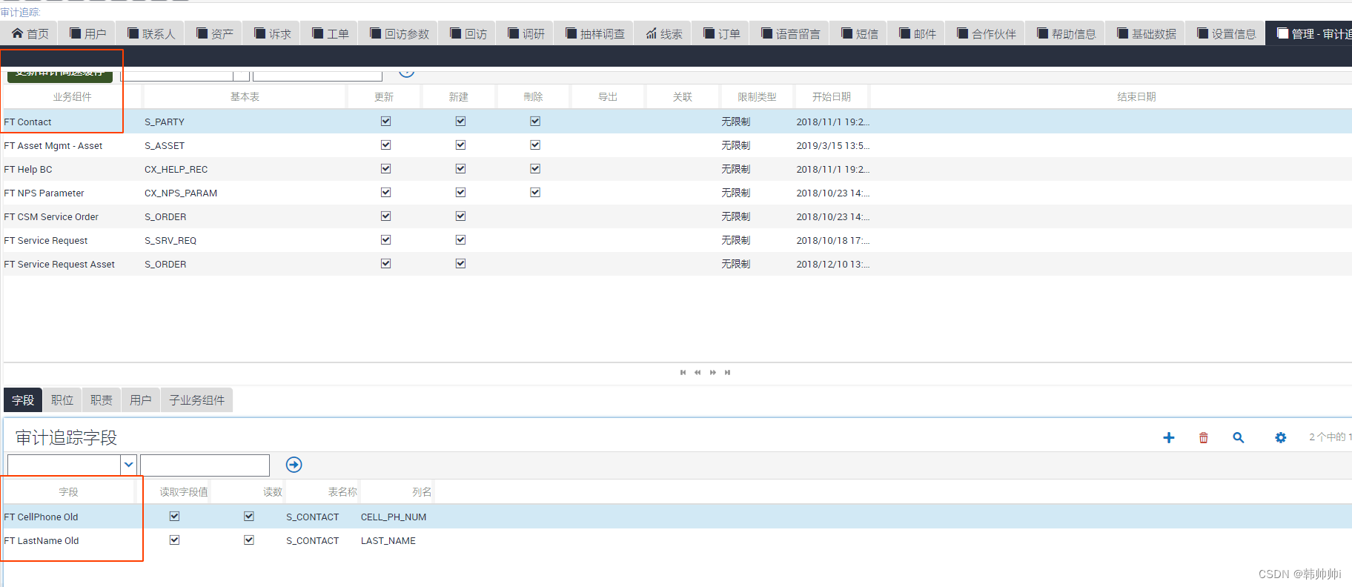Add a new audit trail field record
The image size is (1352, 587).
point(1169,437)
